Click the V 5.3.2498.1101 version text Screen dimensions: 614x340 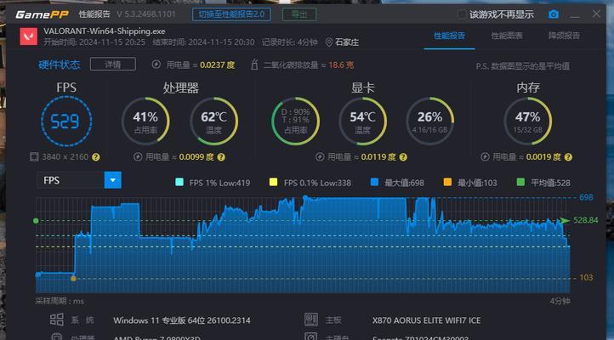146,14
